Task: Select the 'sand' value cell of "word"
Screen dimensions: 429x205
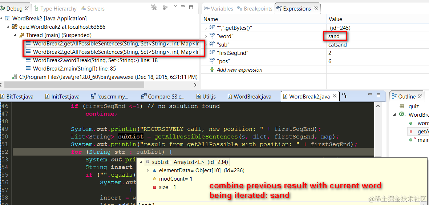Action: point(334,36)
